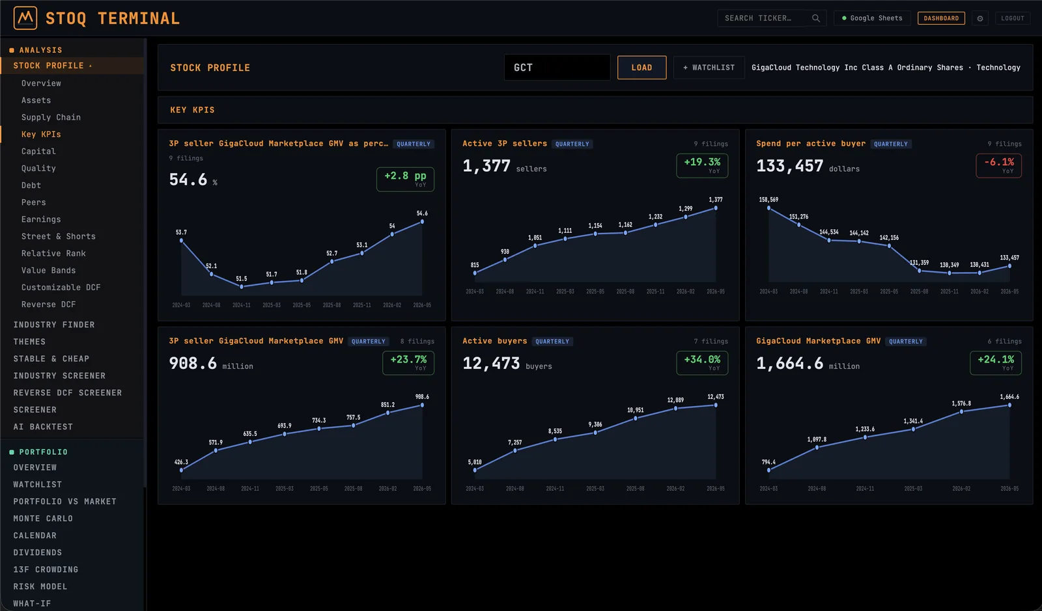
Task: Go to AI BACKTEST
Action: 43,426
